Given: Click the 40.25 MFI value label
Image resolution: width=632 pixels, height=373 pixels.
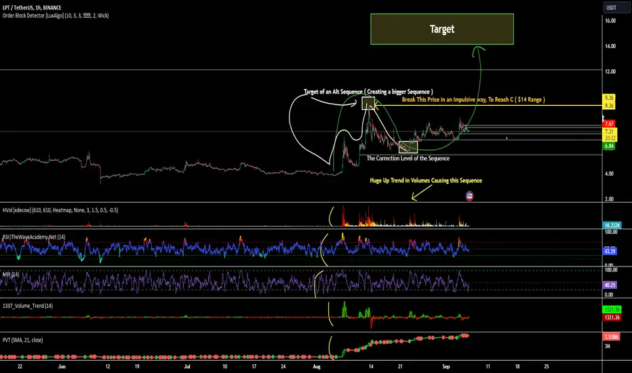Looking at the screenshot, I should (610, 285).
